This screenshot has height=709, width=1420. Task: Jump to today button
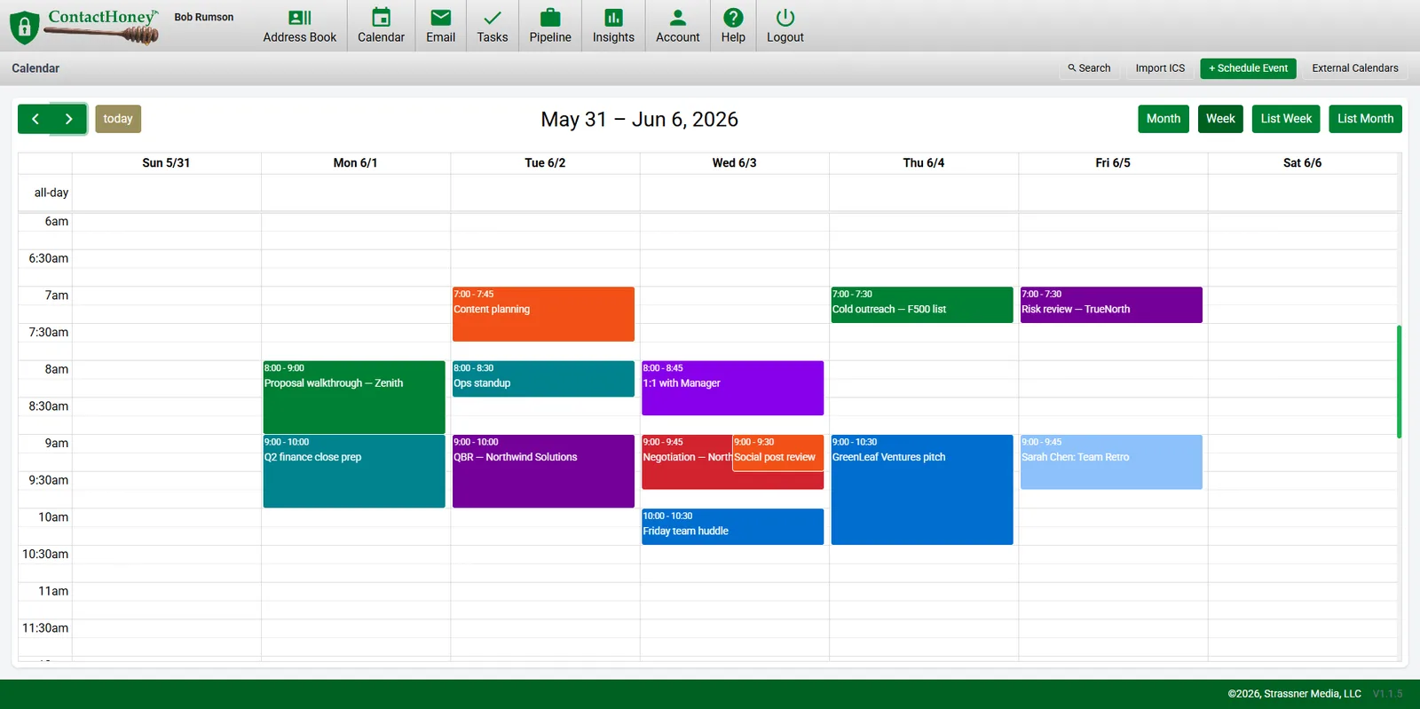point(118,119)
